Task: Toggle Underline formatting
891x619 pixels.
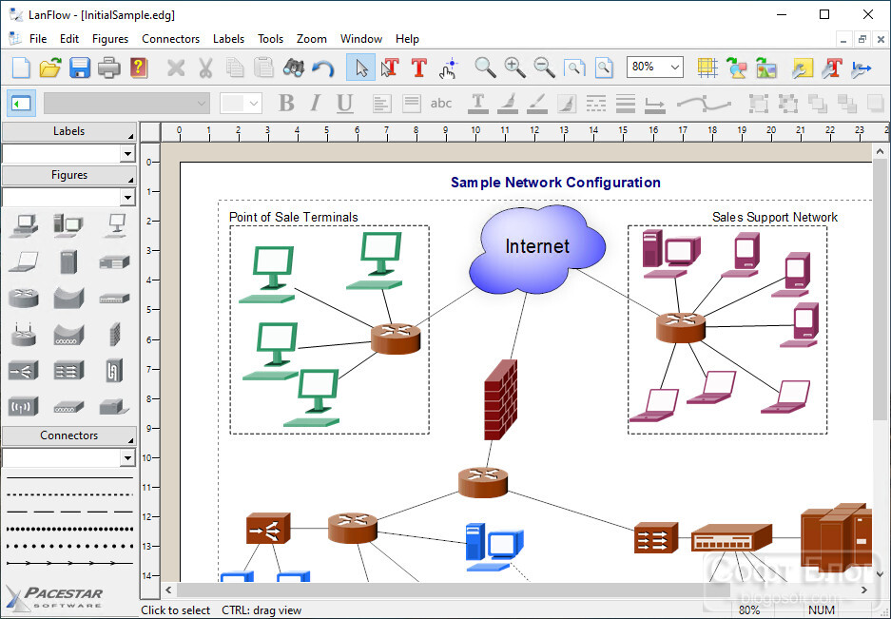Action: point(344,104)
